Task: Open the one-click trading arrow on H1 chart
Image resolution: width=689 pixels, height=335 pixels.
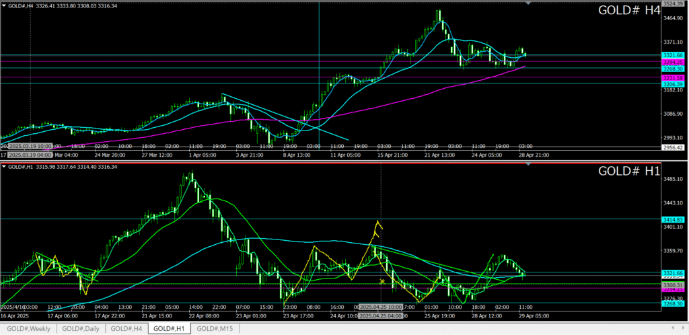Action: 3,167
